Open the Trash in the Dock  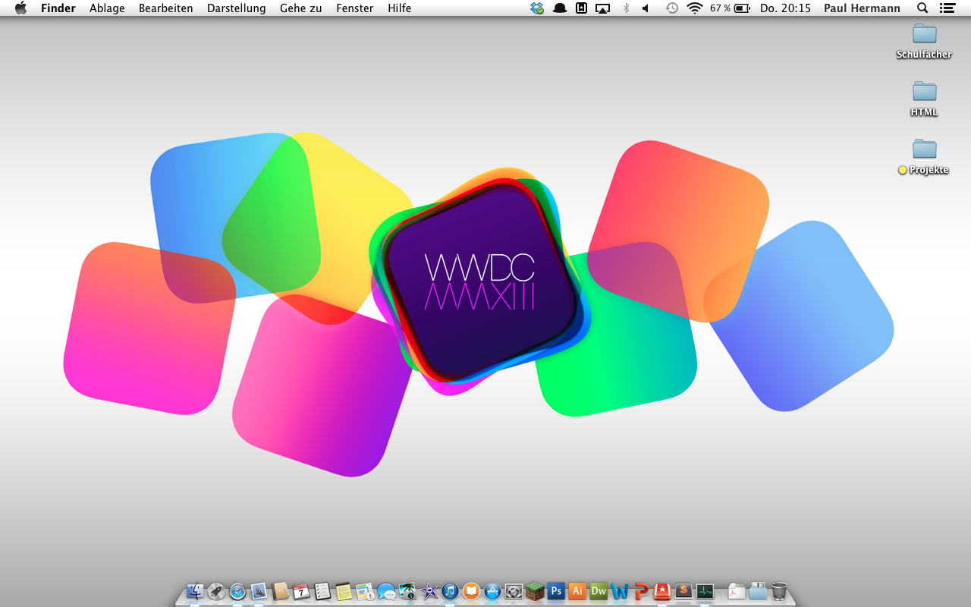pyautogui.click(x=779, y=590)
